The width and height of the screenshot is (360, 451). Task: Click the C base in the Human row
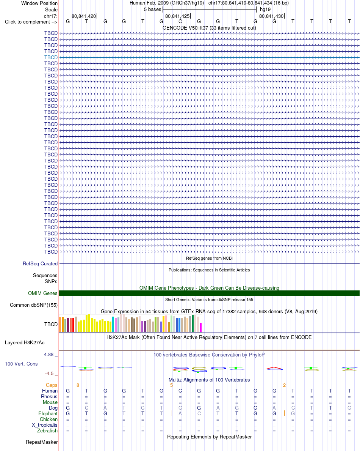point(180,391)
